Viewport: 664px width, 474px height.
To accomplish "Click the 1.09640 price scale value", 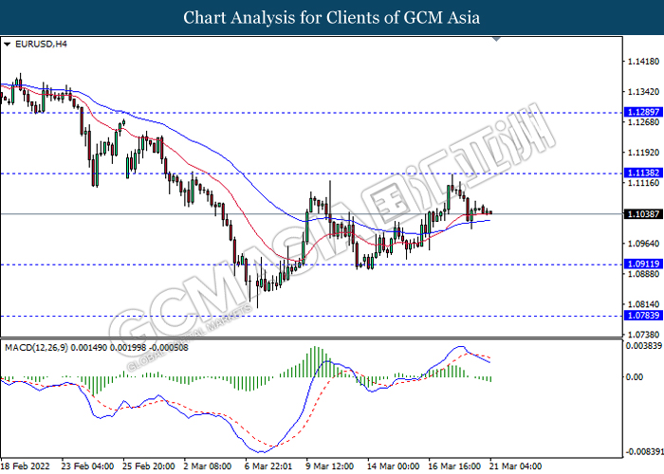I will click(643, 244).
